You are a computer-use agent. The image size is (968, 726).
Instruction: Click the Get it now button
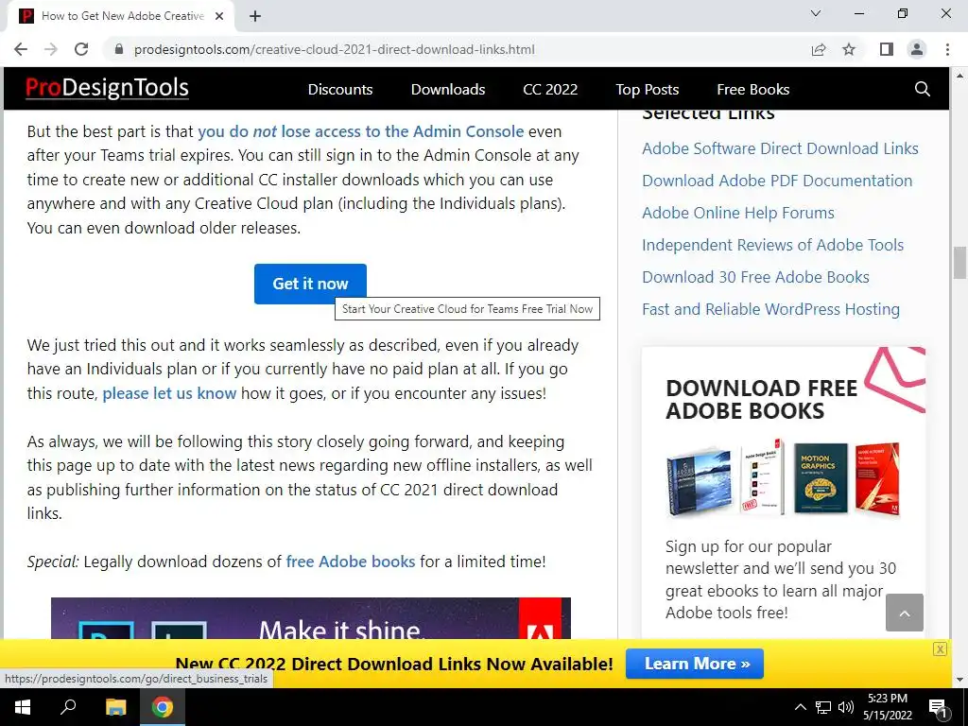tap(310, 284)
